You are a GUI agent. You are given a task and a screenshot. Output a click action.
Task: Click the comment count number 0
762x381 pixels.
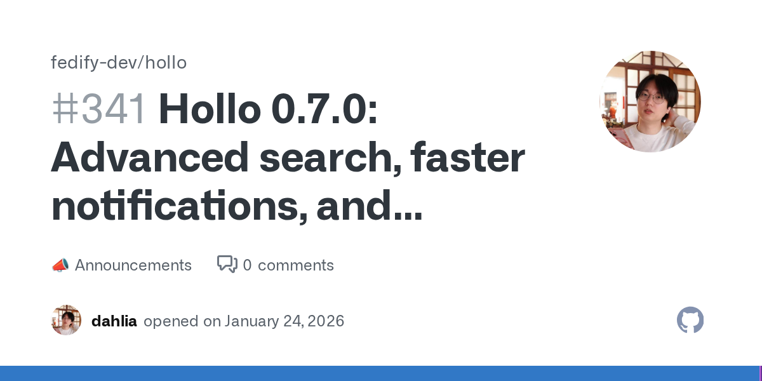[247, 265]
